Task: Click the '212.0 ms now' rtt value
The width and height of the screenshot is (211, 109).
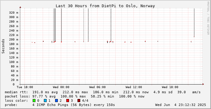Action: click(x=136, y=92)
